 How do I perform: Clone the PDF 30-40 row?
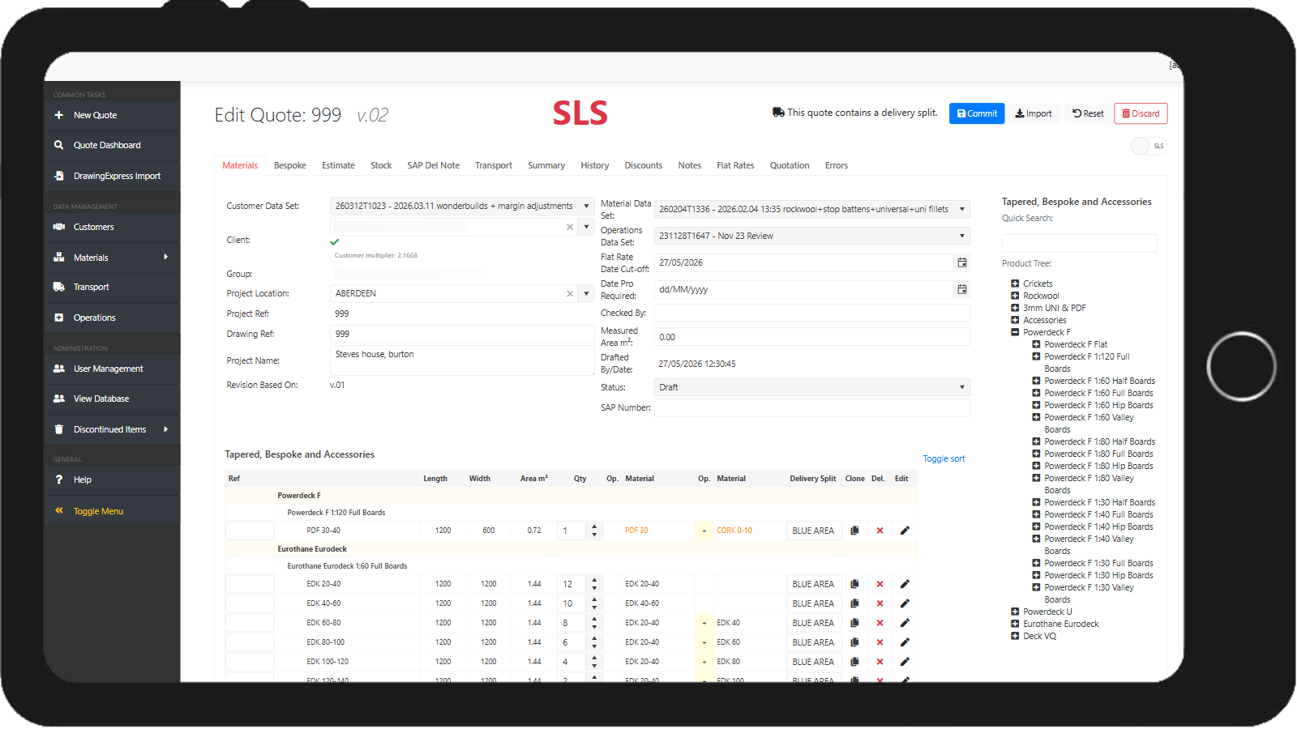(854, 531)
